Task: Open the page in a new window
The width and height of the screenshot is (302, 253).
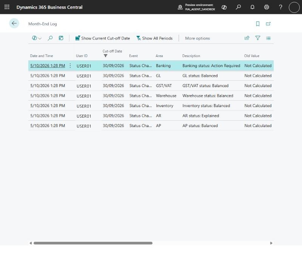Action: pyautogui.click(x=268, y=24)
